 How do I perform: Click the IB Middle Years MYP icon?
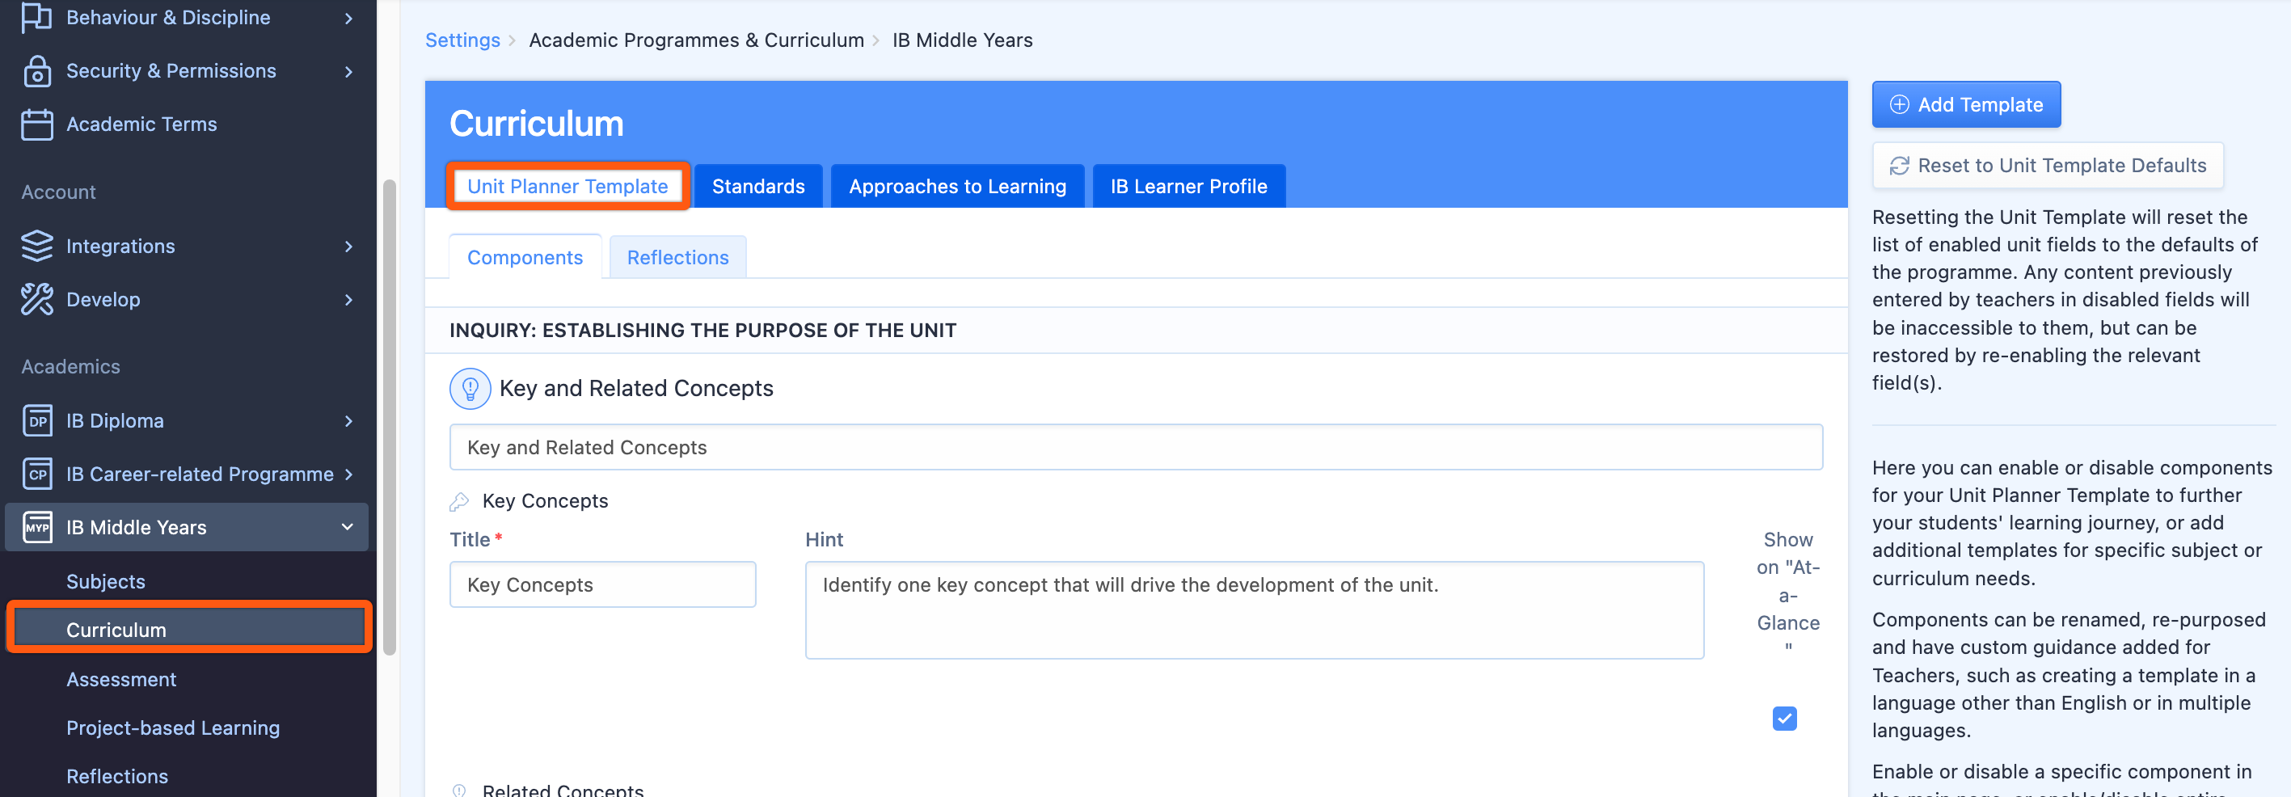36,528
